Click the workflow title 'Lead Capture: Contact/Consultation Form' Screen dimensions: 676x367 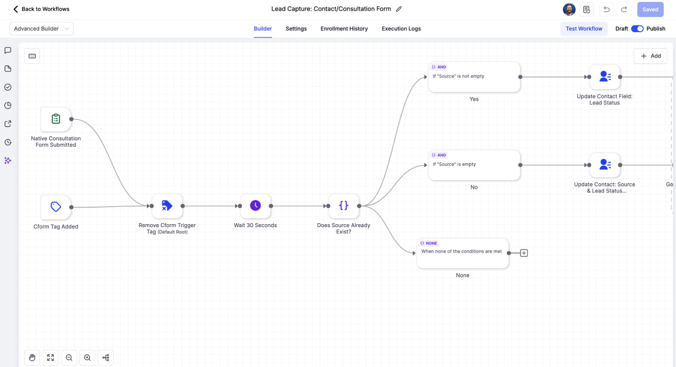(x=331, y=9)
